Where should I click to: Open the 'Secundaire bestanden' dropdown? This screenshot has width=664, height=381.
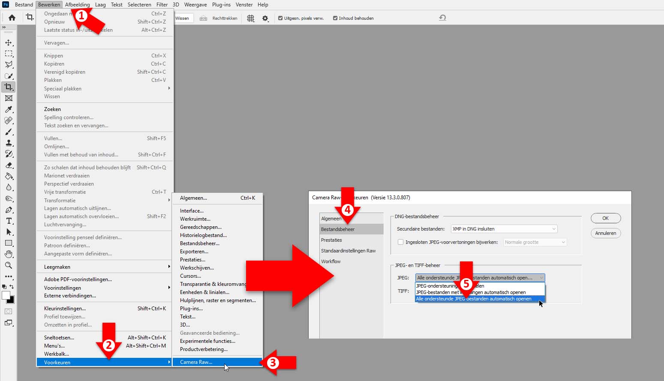[504, 229]
